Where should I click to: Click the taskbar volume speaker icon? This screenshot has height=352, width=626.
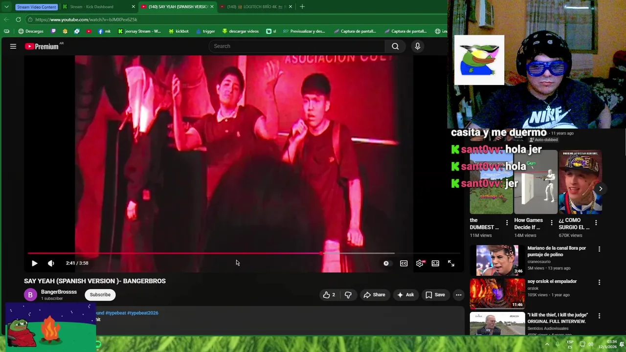(590, 344)
